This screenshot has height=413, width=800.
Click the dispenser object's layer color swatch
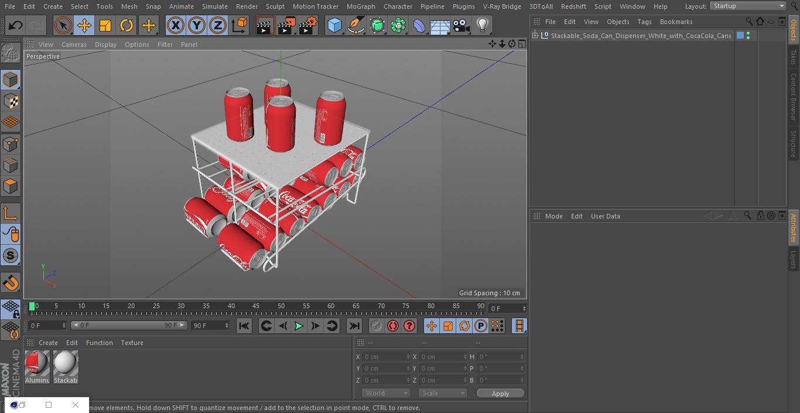[740, 36]
